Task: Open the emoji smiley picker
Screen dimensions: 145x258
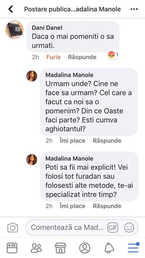Action: tap(129, 228)
